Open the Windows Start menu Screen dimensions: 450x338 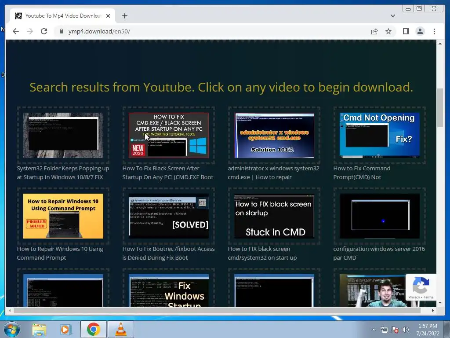pyautogui.click(x=11, y=329)
